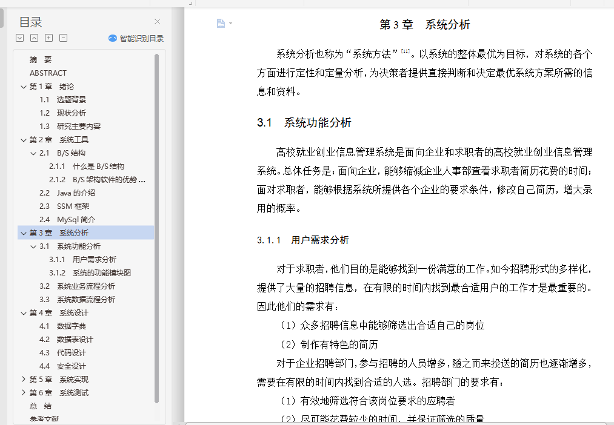This screenshot has width=614, height=425.
Task: Click the 智能识别目录 button
Action: click(136, 38)
